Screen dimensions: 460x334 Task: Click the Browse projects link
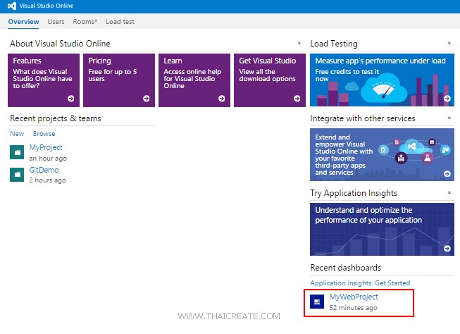tap(44, 134)
